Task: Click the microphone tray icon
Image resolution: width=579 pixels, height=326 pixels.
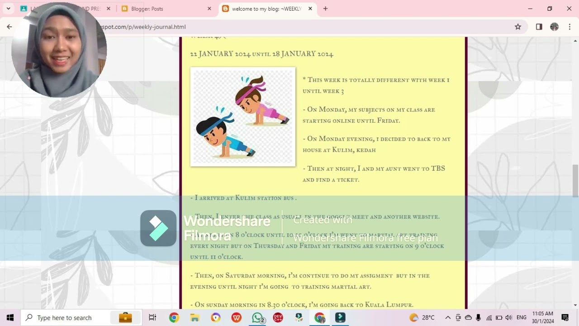Action: click(x=479, y=317)
